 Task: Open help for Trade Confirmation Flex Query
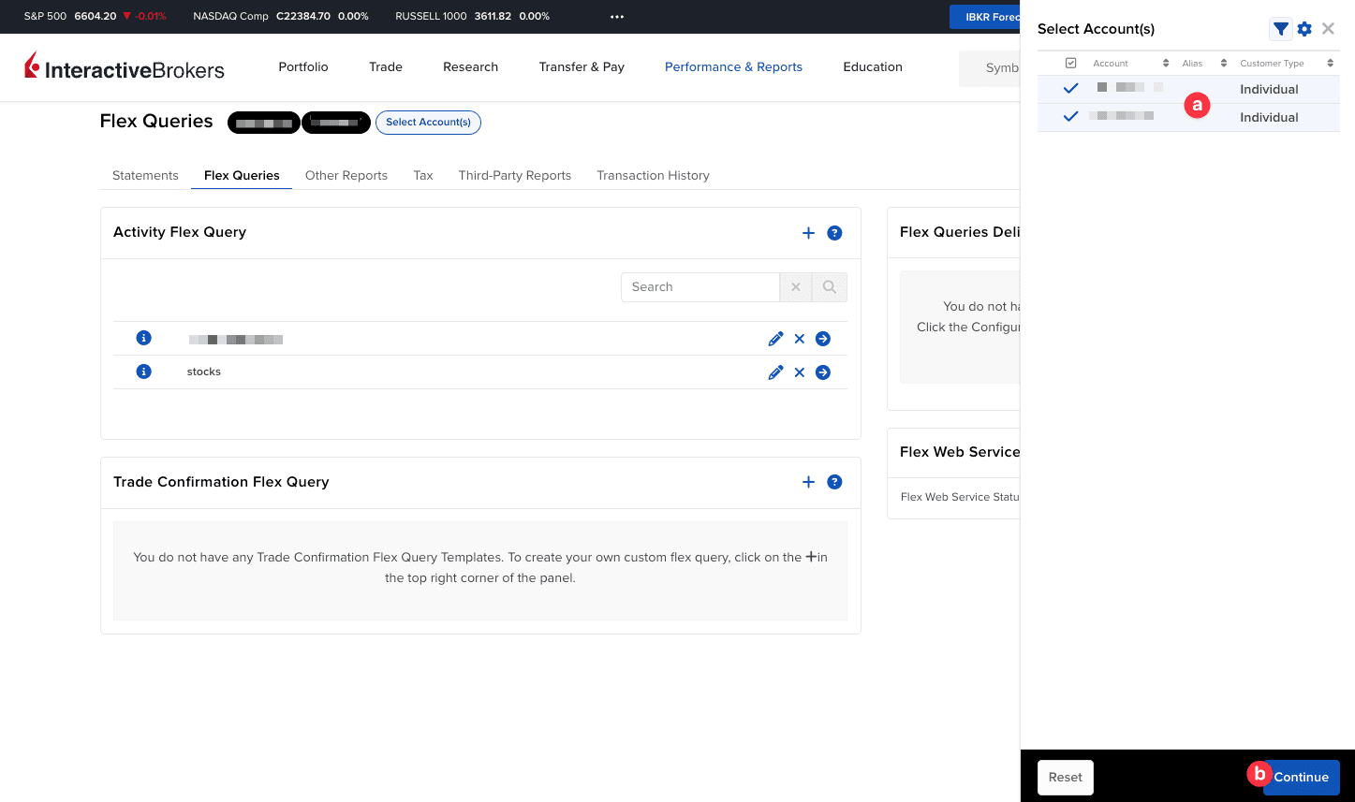click(834, 482)
